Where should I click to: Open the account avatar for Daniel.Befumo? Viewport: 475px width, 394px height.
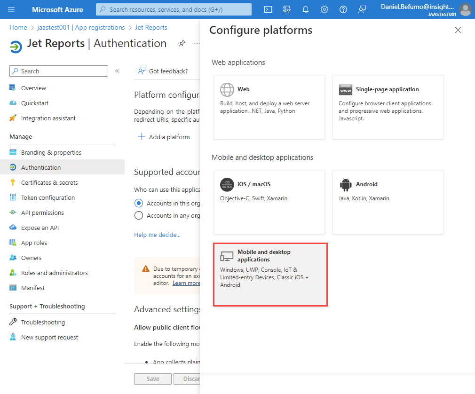465,9
